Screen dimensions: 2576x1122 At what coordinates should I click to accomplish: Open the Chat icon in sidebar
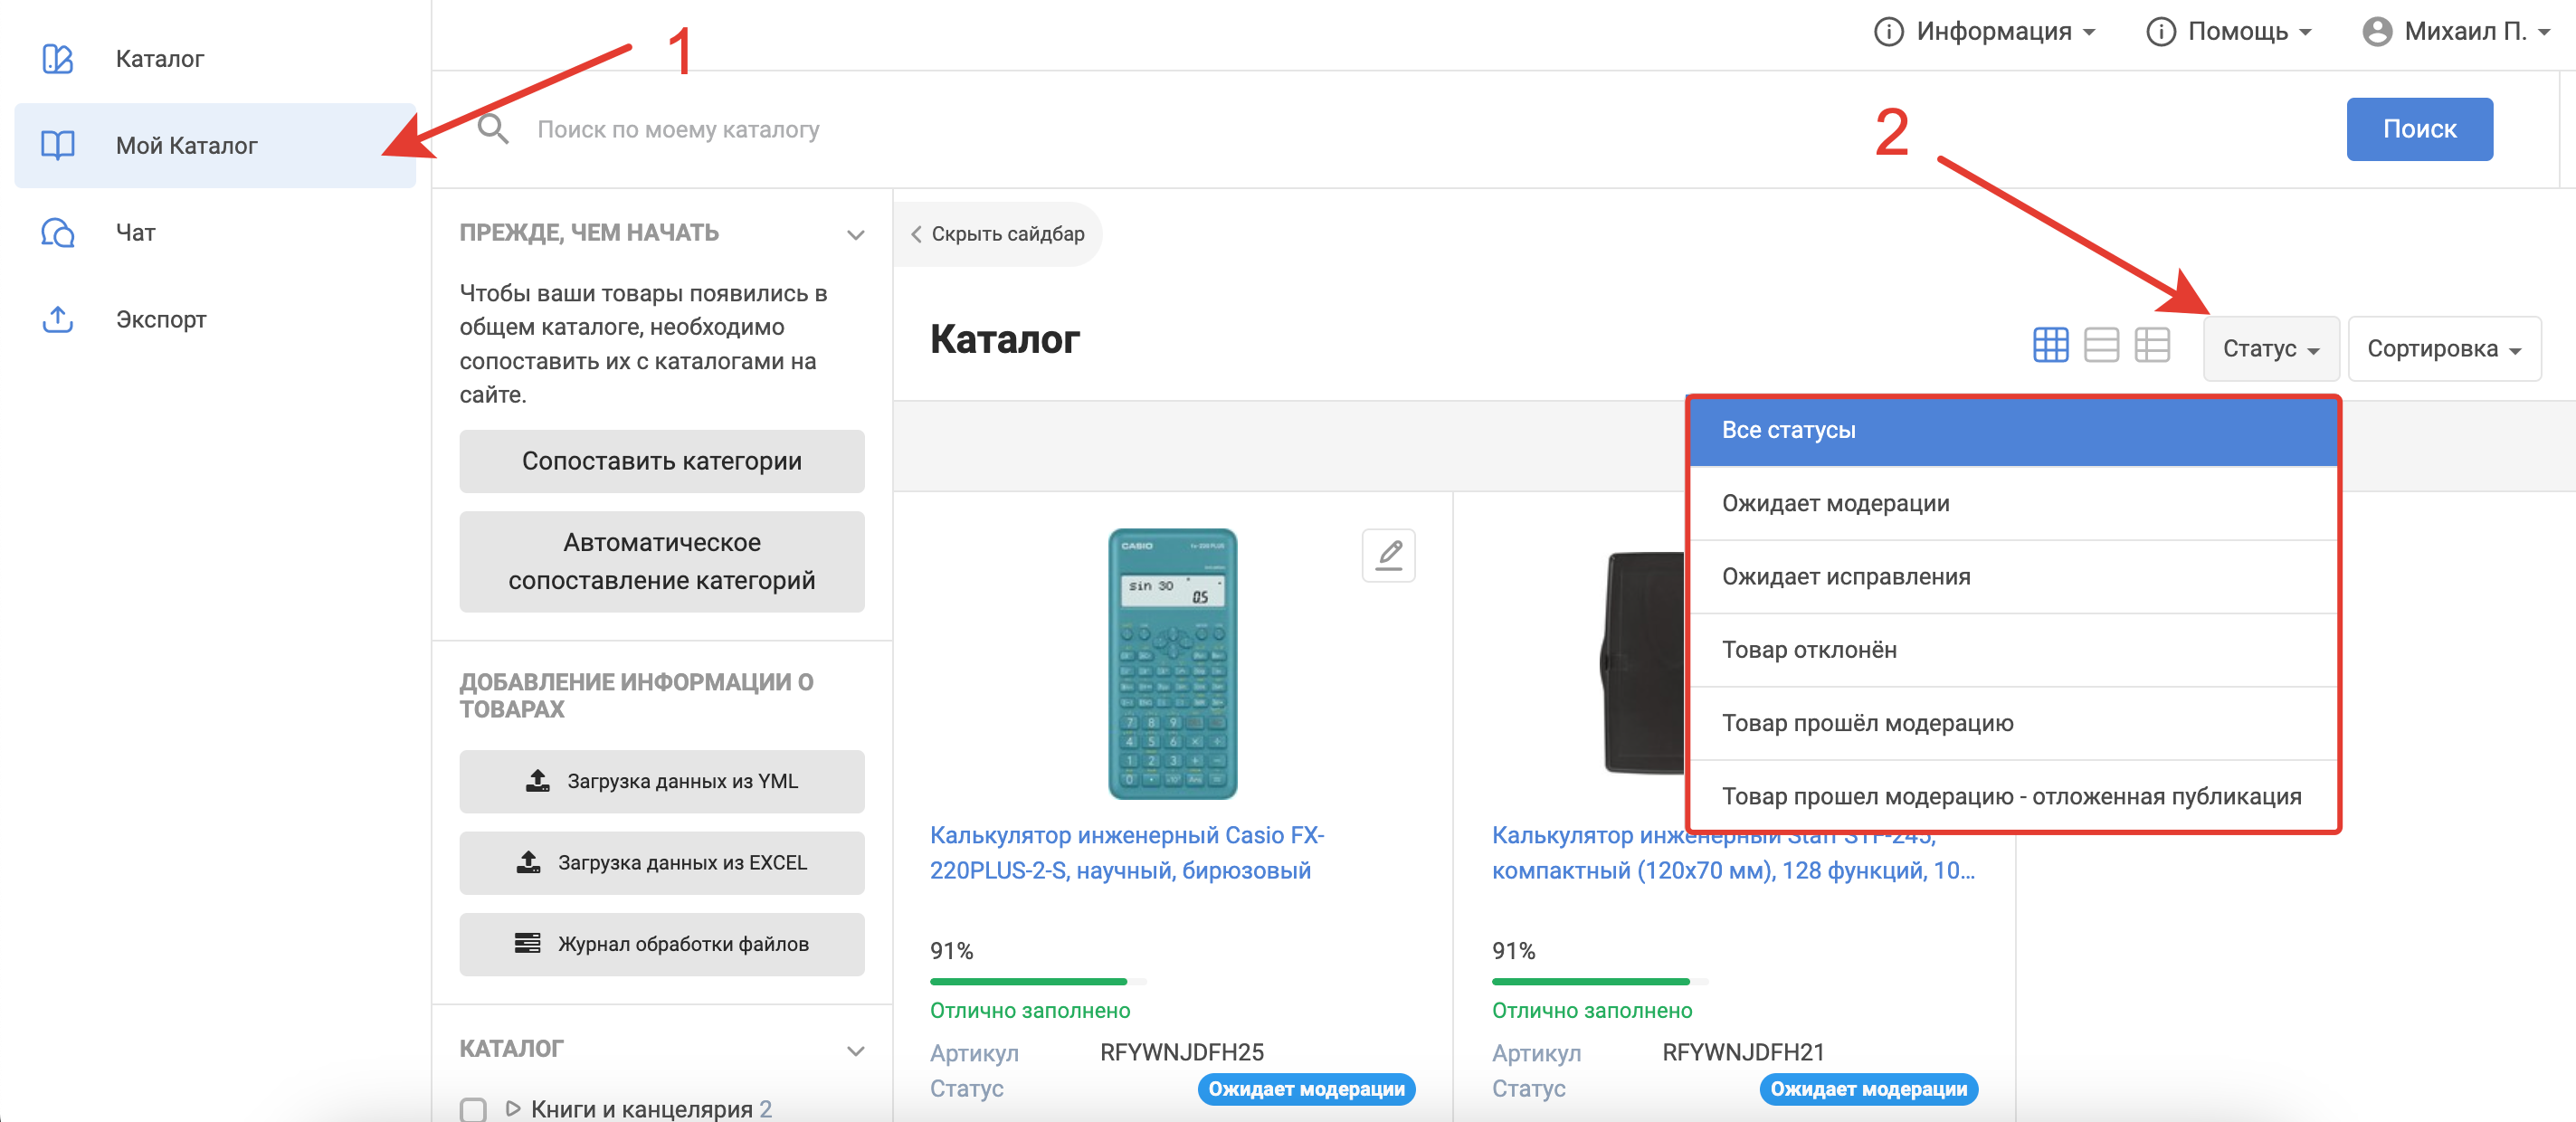pyautogui.click(x=57, y=233)
